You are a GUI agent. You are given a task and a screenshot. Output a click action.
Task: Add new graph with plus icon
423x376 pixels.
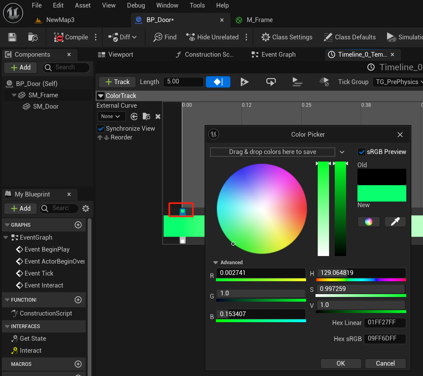pyautogui.click(x=78, y=225)
